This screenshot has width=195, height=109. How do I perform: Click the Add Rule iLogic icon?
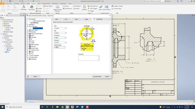point(84,8)
